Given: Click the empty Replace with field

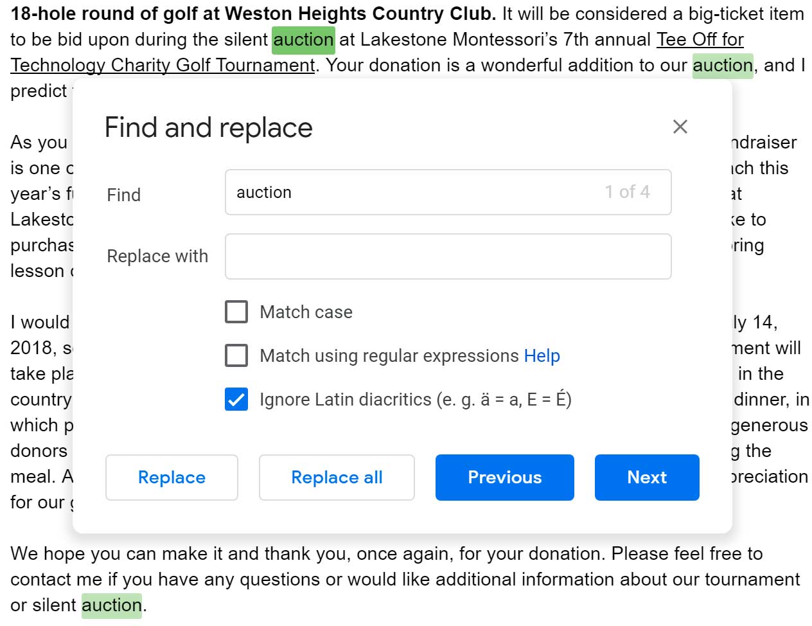Looking at the screenshot, I should point(448,256).
